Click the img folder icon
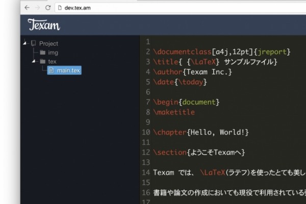 point(42,53)
